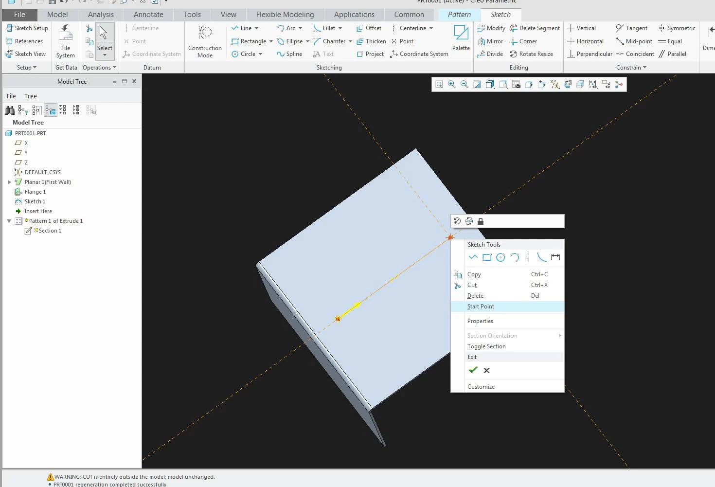The height and width of the screenshot is (487, 715).
Task: Choose Properties in the context menu
Action: pyautogui.click(x=507, y=321)
